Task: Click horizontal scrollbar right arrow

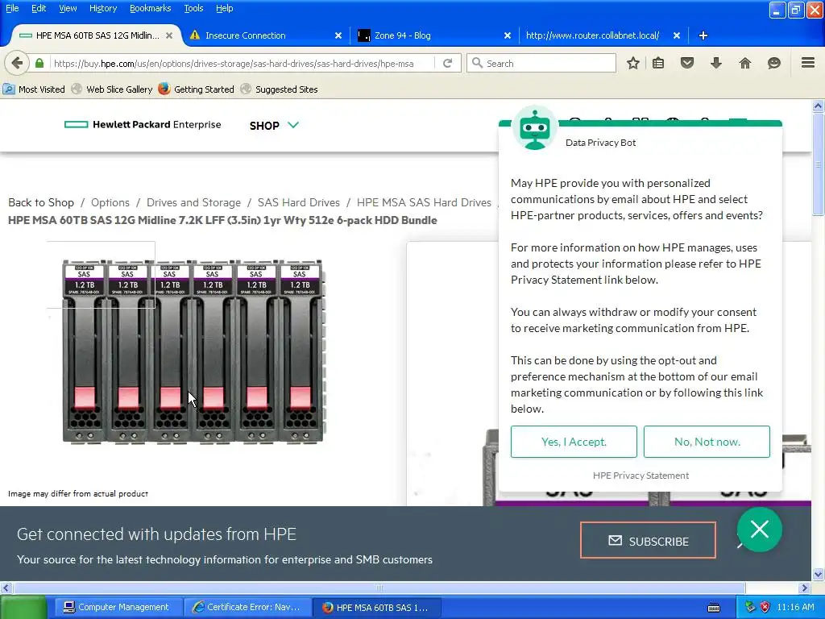Action: point(804,588)
